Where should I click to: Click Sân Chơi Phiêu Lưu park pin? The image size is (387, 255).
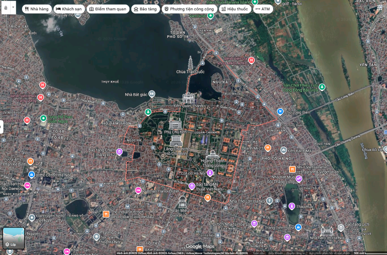tap(322, 87)
